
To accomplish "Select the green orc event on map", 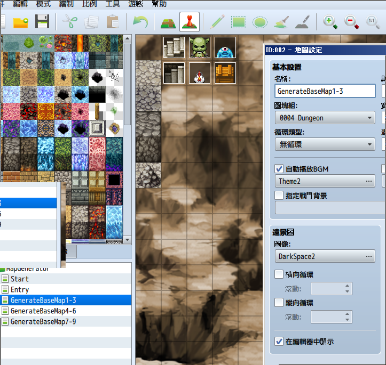I will 199,47.
